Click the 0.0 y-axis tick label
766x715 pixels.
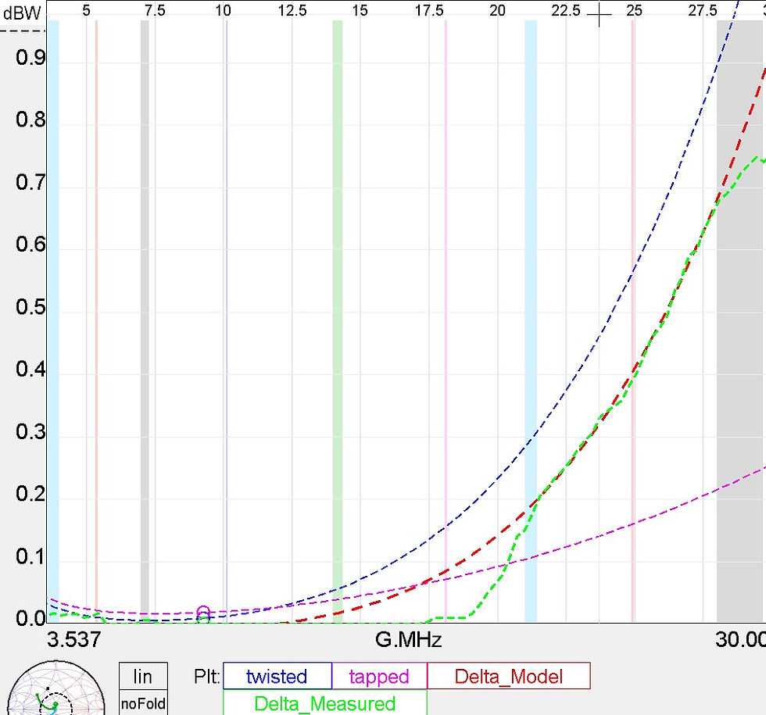click(x=30, y=618)
